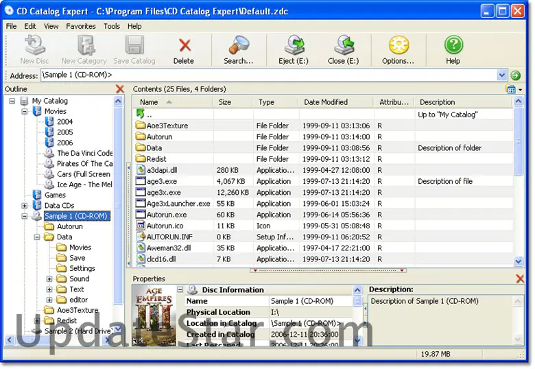Screen dimensions: 535x369
Task: Click the Attribu... column header
Action: (x=394, y=102)
